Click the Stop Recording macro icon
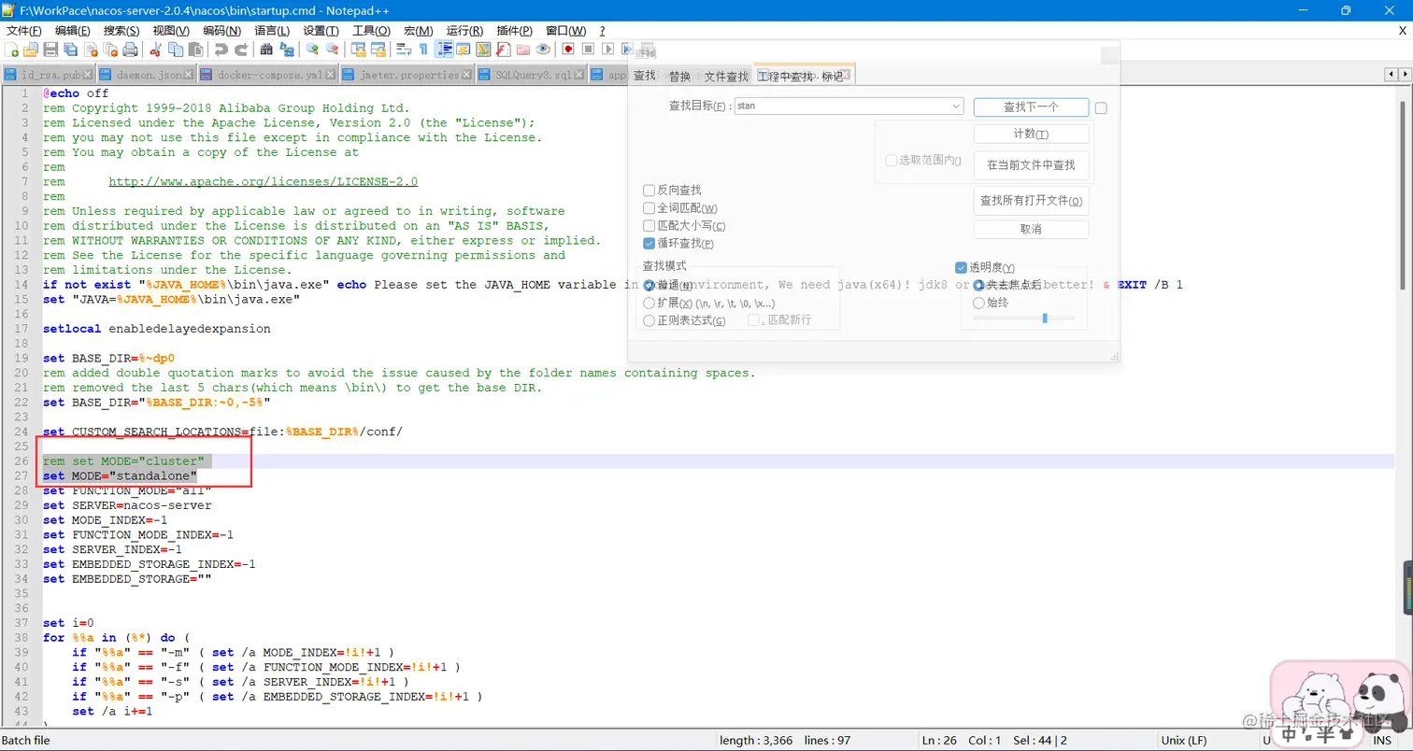The image size is (1413, 751). [x=588, y=49]
